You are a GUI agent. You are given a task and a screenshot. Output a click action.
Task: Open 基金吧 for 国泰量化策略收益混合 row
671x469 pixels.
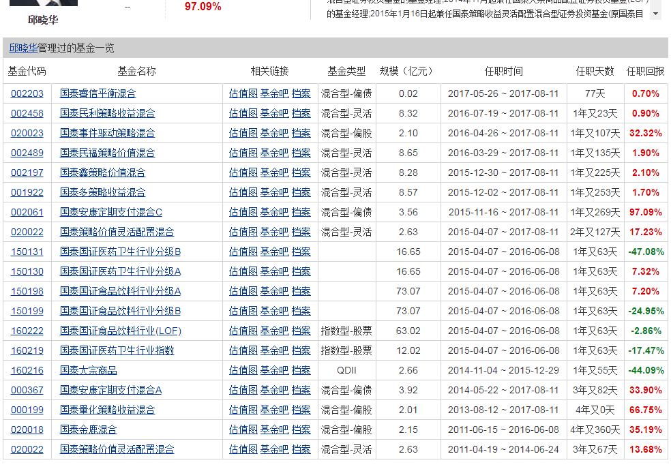coord(274,410)
